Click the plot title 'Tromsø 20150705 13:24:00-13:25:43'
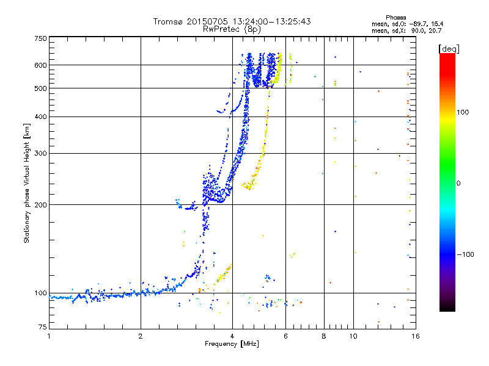This screenshot has height=366, width=489. pyautogui.click(x=232, y=21)
